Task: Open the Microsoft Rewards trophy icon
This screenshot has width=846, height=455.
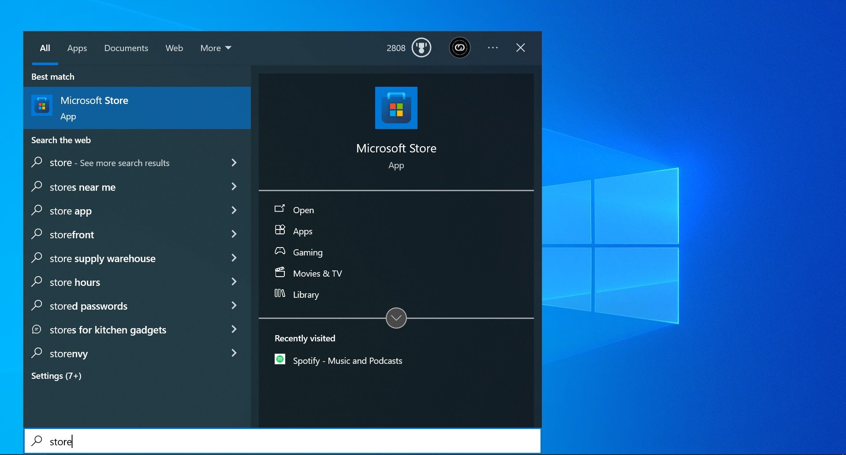Action: (421, 48)
